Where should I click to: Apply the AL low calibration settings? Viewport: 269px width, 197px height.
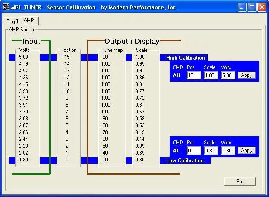pyautogui.click(x=246, y=150)
